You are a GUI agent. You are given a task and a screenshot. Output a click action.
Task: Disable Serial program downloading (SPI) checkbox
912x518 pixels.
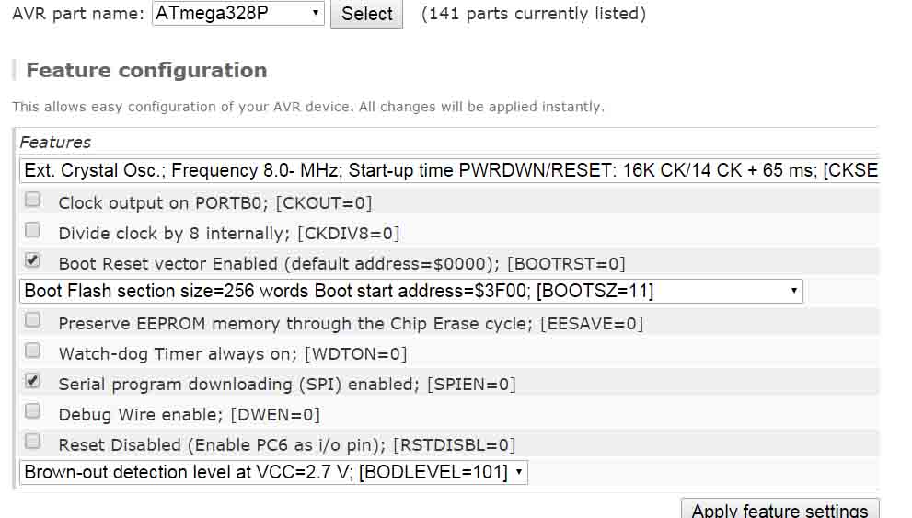click(x=33, y=381)
